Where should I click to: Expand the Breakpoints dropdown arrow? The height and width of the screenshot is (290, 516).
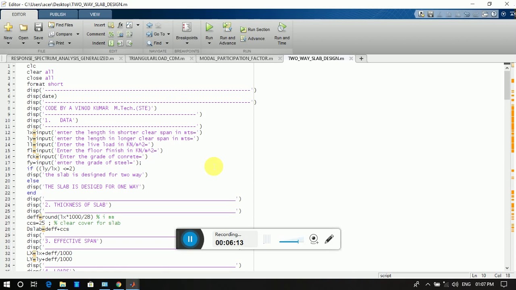(x=187, y=43)
